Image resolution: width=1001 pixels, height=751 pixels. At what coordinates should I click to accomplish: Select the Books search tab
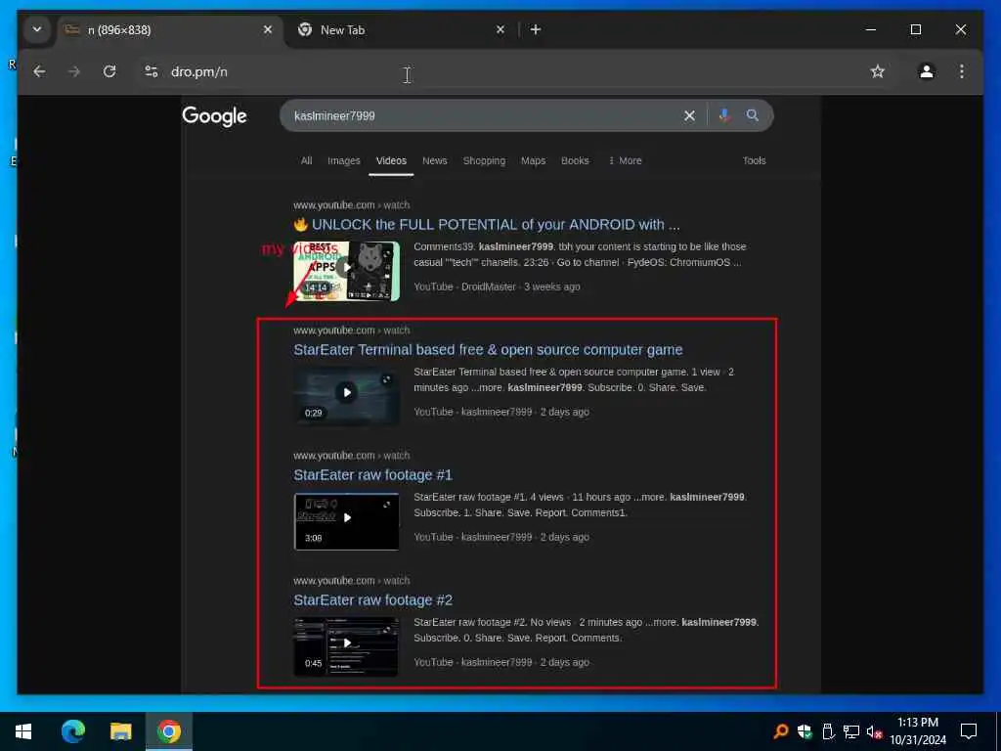575,161
